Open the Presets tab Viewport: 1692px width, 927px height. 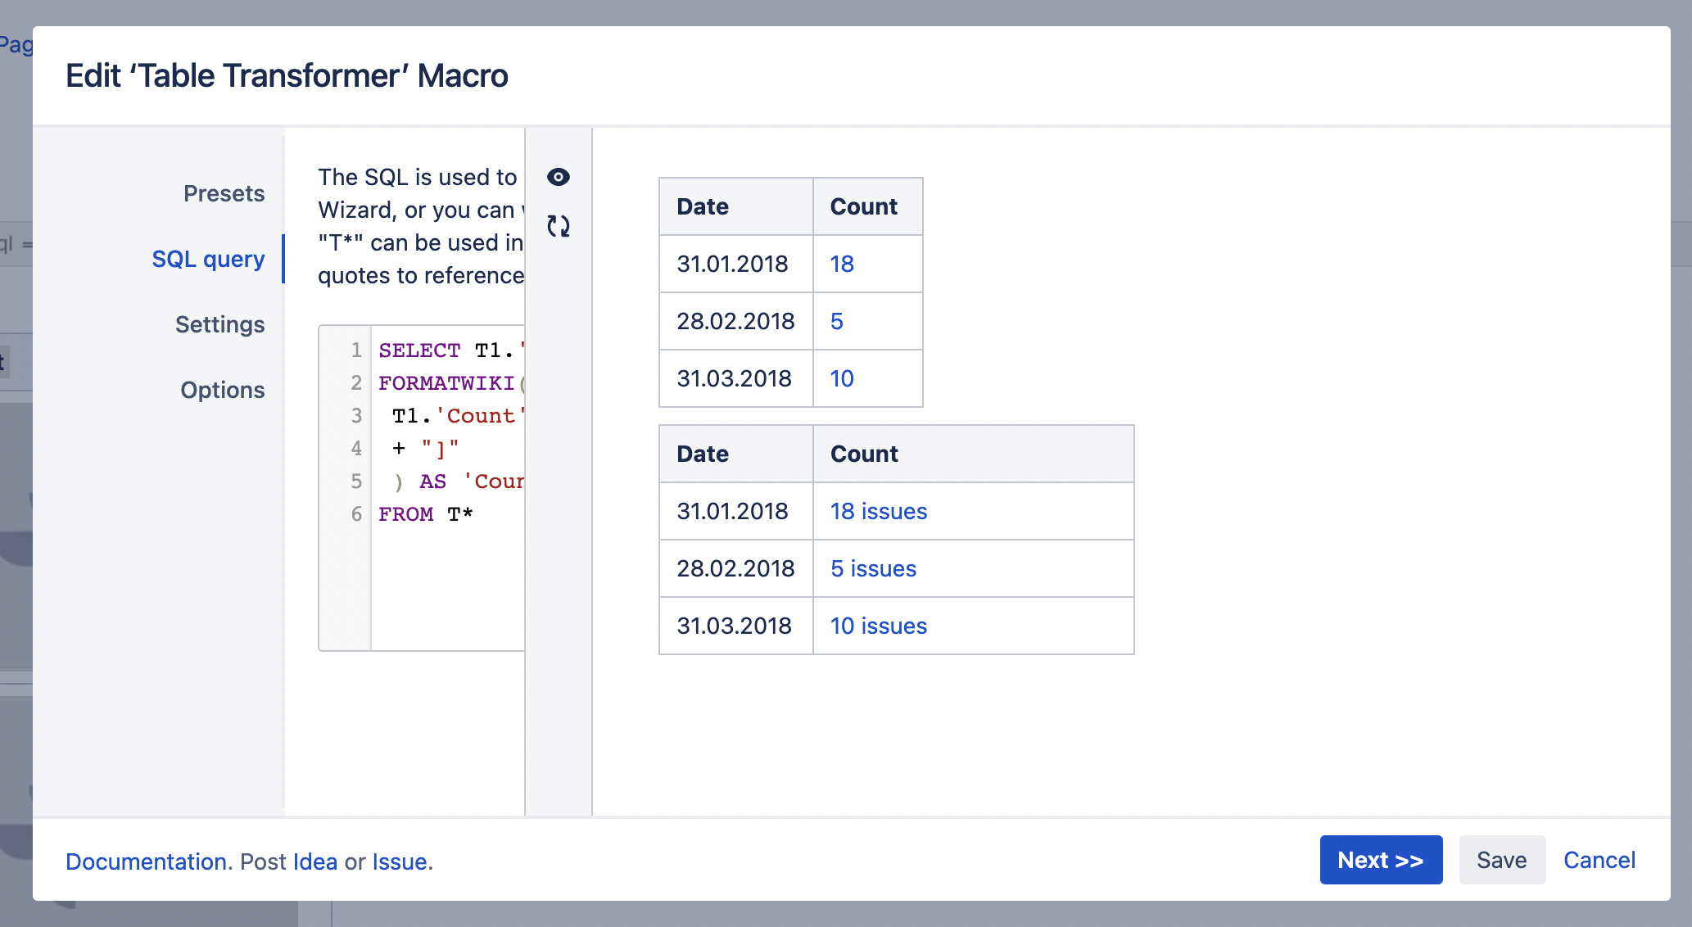click(224, 193)
